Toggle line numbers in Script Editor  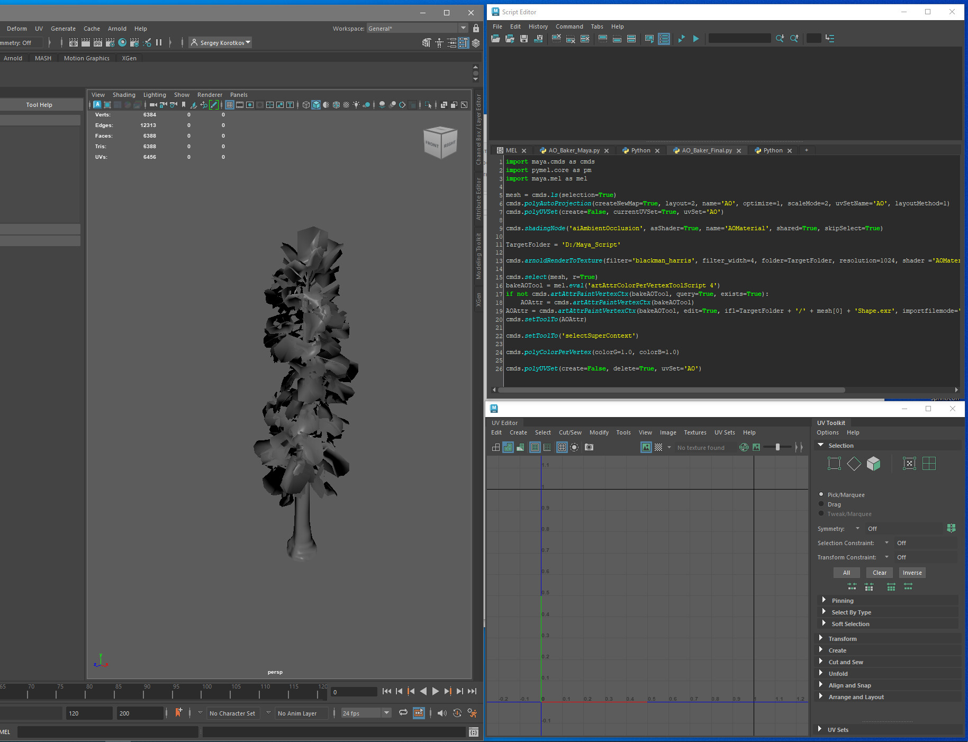click(664, 39)
